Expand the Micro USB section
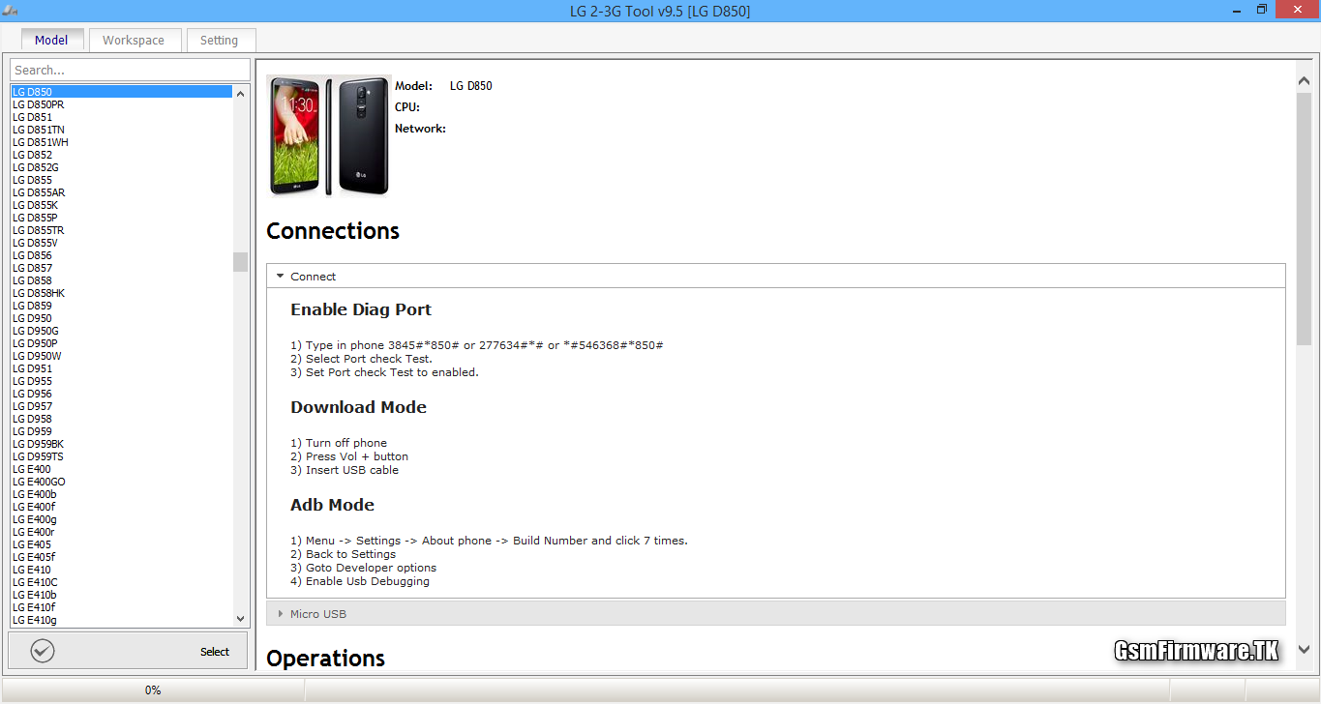This screenshot has height=704, width=1321. coord(776,613)
